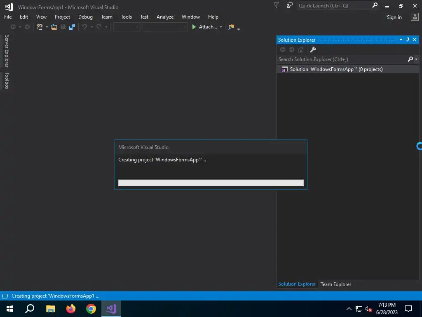The image size is (422, 317).
Task: Open the toolbar options overflow arrow
Action: click(x=239, y=28)
